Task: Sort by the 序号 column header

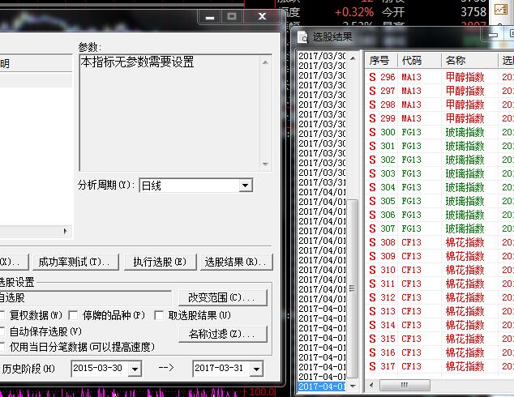Action: tap(381, 61)
